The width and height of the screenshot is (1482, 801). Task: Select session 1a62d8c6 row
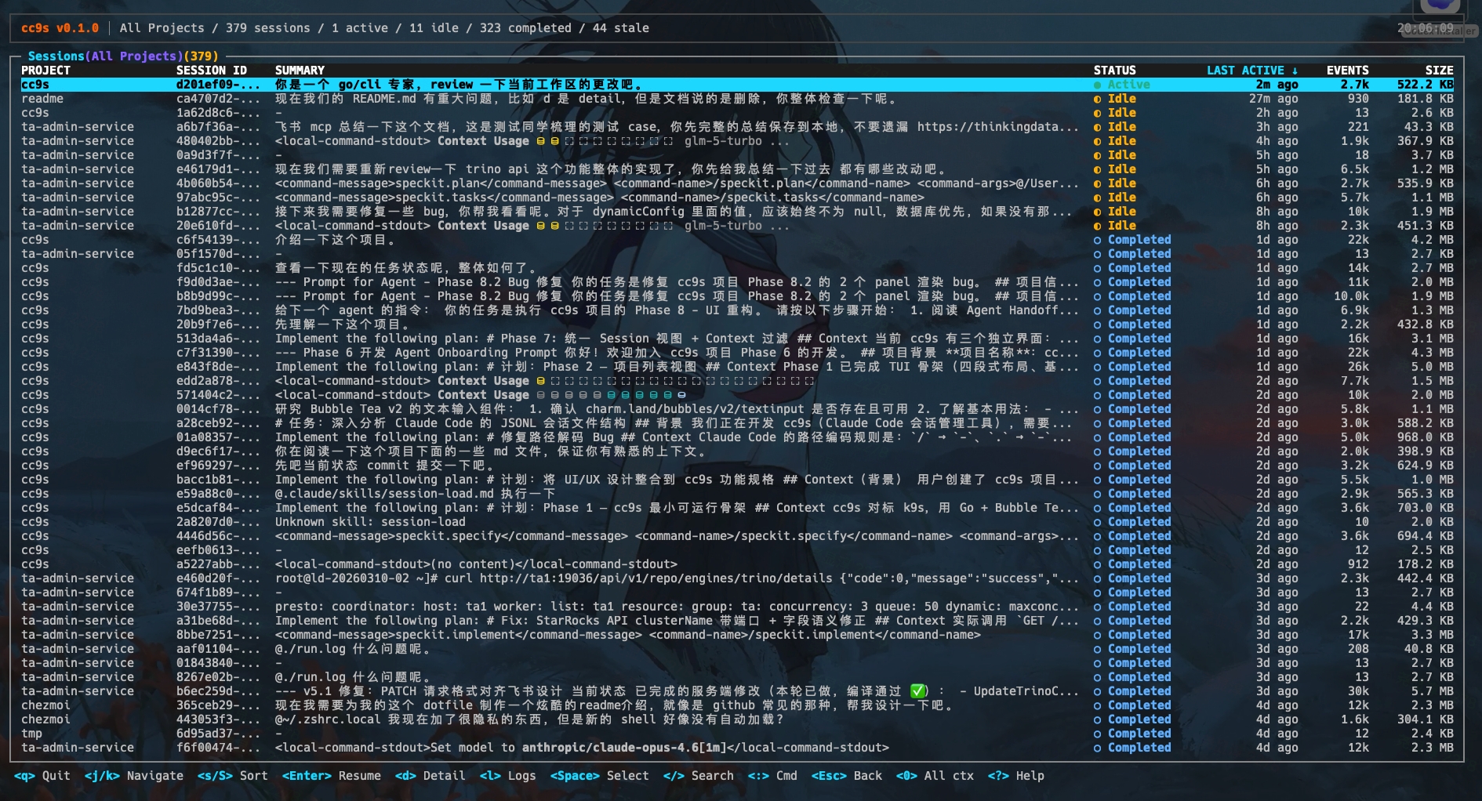[737, 113]
